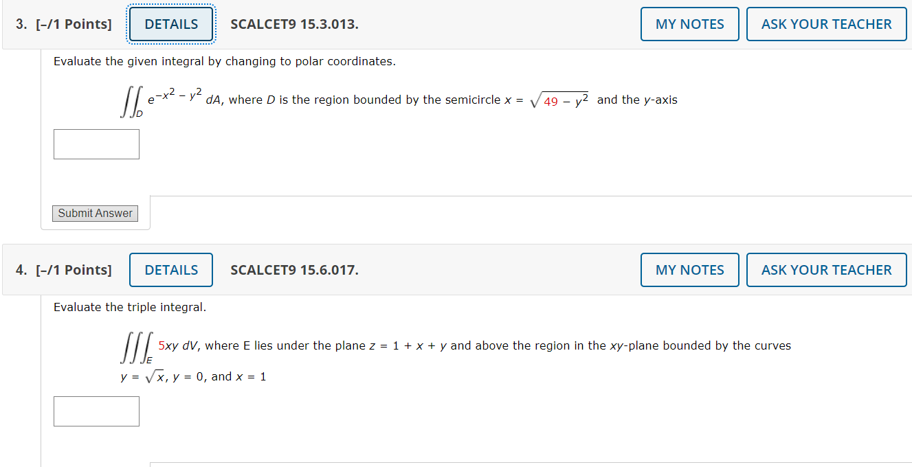Click the answer input box for question 3
The image size is (912, 467).
point(96,144)
